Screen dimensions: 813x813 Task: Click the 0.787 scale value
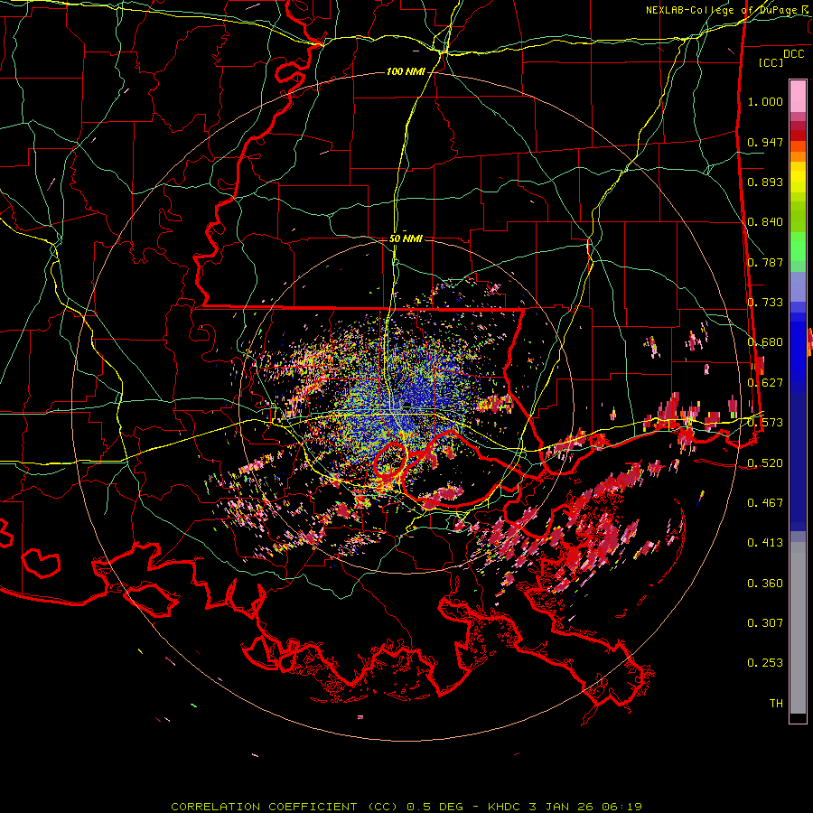[765, 262]
